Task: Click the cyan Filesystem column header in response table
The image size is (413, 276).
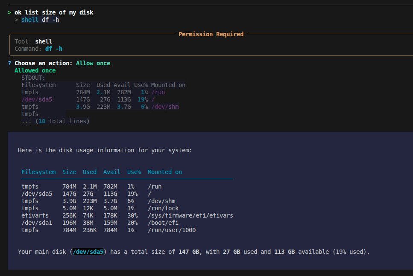Action: (38, 172)
